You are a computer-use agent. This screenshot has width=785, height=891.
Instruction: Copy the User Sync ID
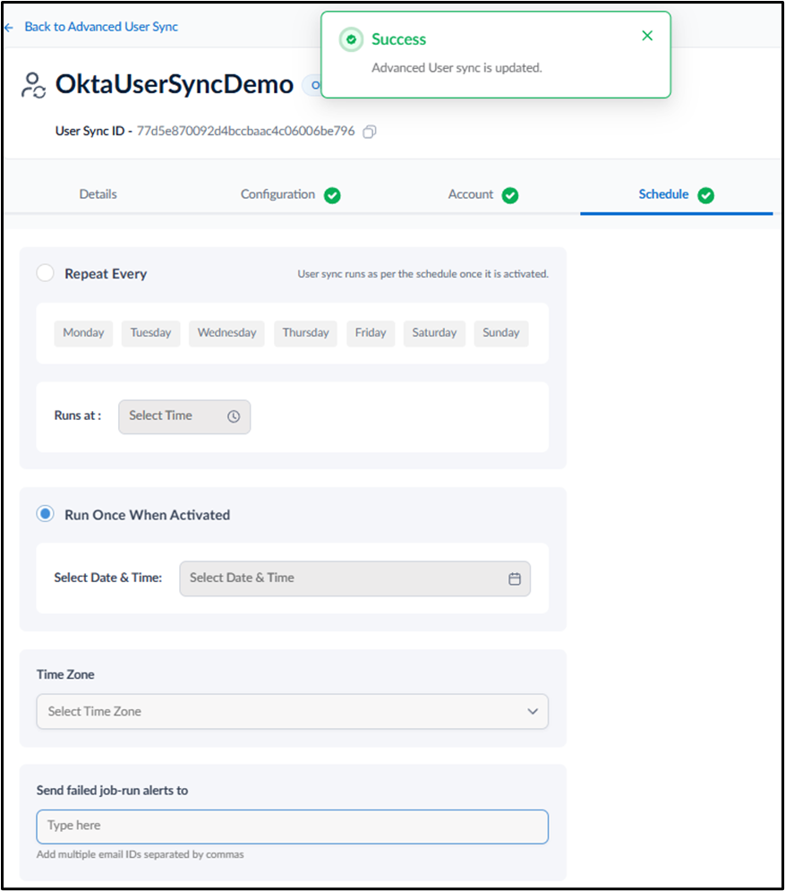click(x=369, y=132)
